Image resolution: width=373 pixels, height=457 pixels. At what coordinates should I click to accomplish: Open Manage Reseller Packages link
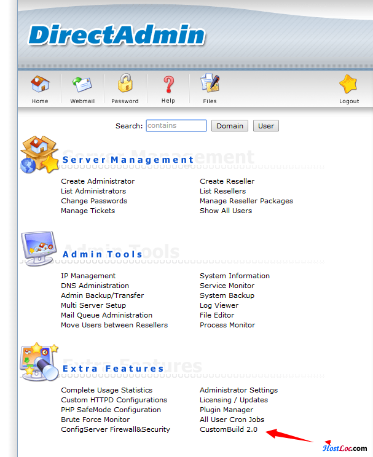click(x=246, y=201)
